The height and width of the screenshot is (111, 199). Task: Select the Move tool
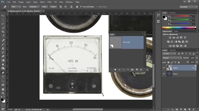[x=3, y=16]
